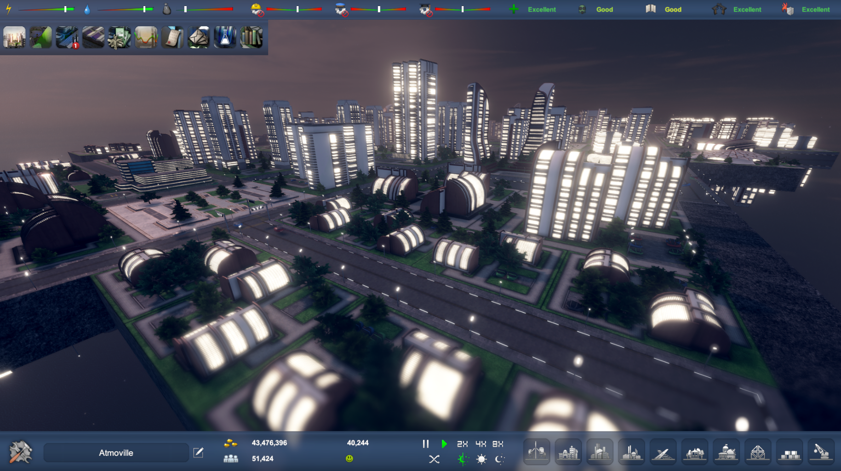Open the city overview icon in the top toolbar
Image resolution: width=841 pixels, height=471 pixels.
coord(14,37)
